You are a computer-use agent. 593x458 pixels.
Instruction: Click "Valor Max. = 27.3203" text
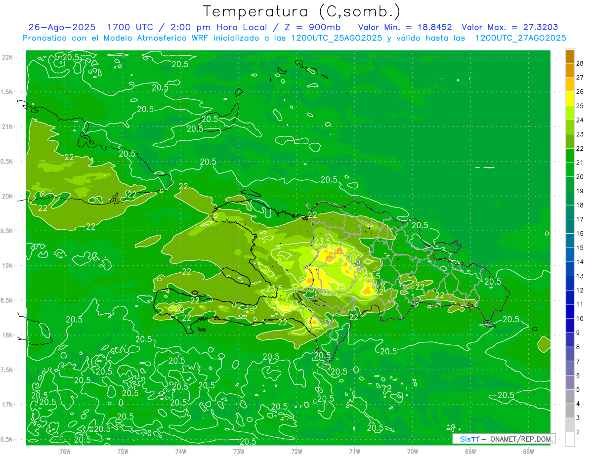click(x=509, y=27)
